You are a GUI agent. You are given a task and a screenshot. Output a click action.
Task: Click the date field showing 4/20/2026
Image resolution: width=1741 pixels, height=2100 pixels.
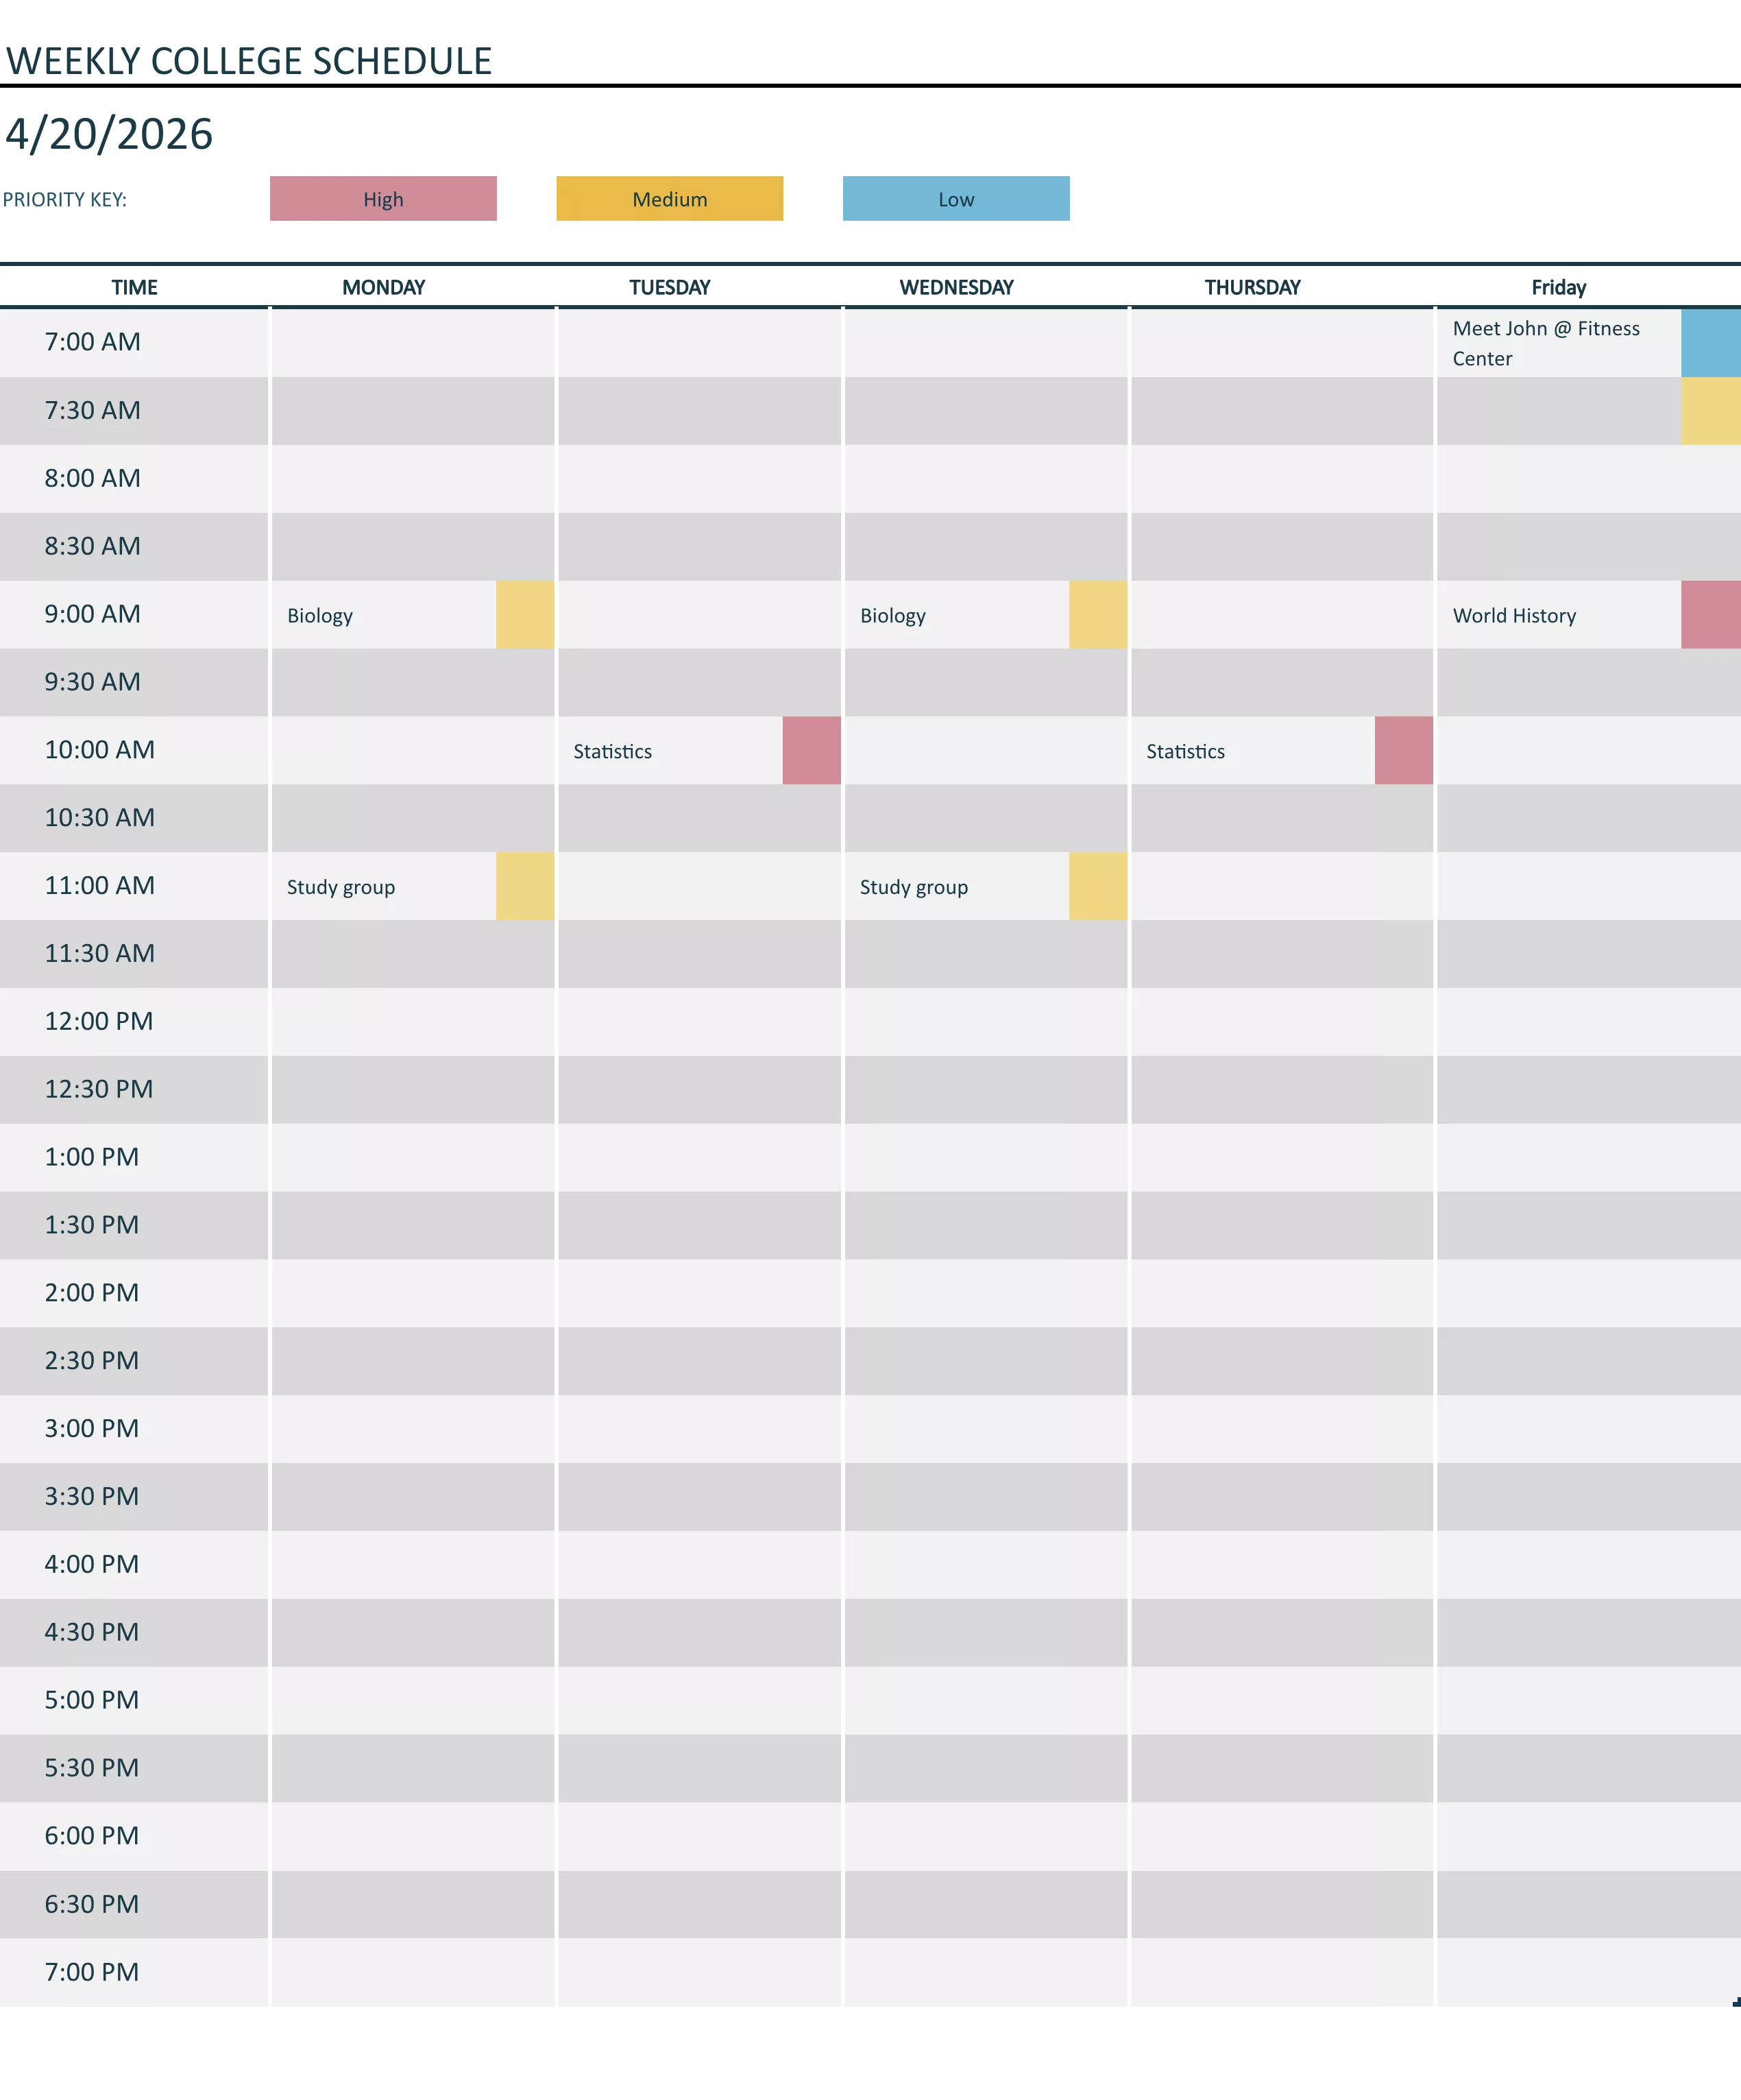tap(110, 133)
